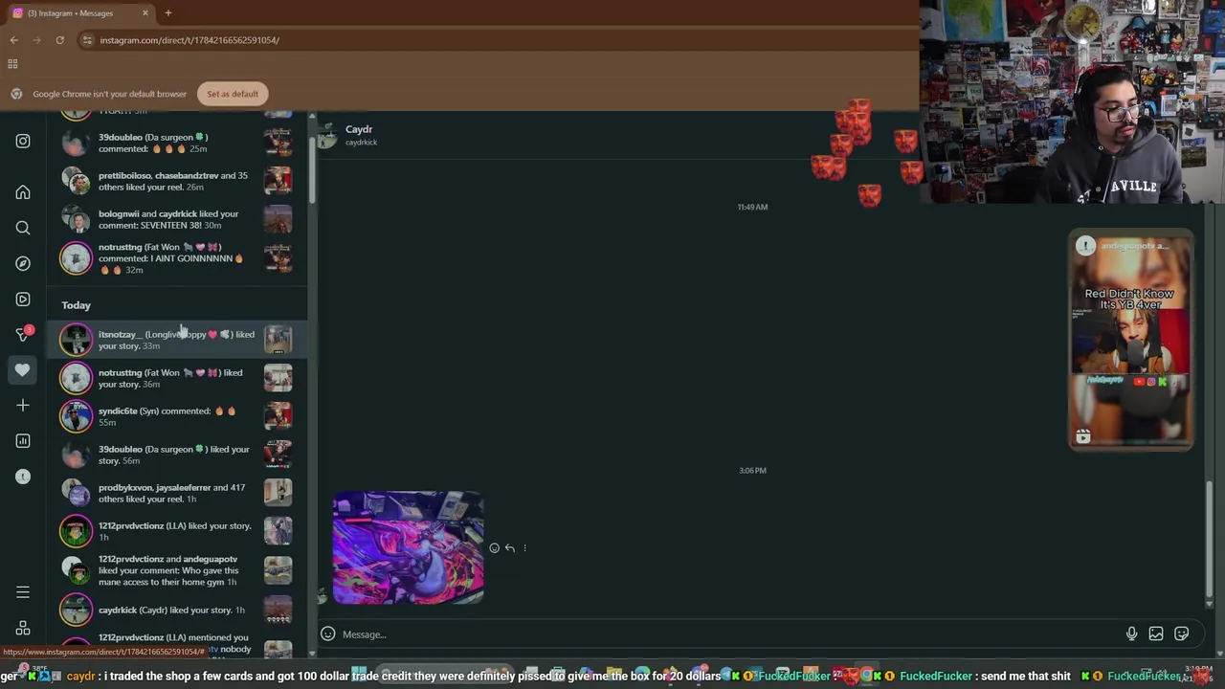The height and width of the screenshot is (689, 1225).
Task: Click the browser back arrow
Action: tap(13, 40)
